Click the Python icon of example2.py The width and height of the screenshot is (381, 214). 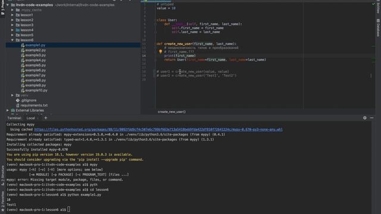click(x=23, y=50)
